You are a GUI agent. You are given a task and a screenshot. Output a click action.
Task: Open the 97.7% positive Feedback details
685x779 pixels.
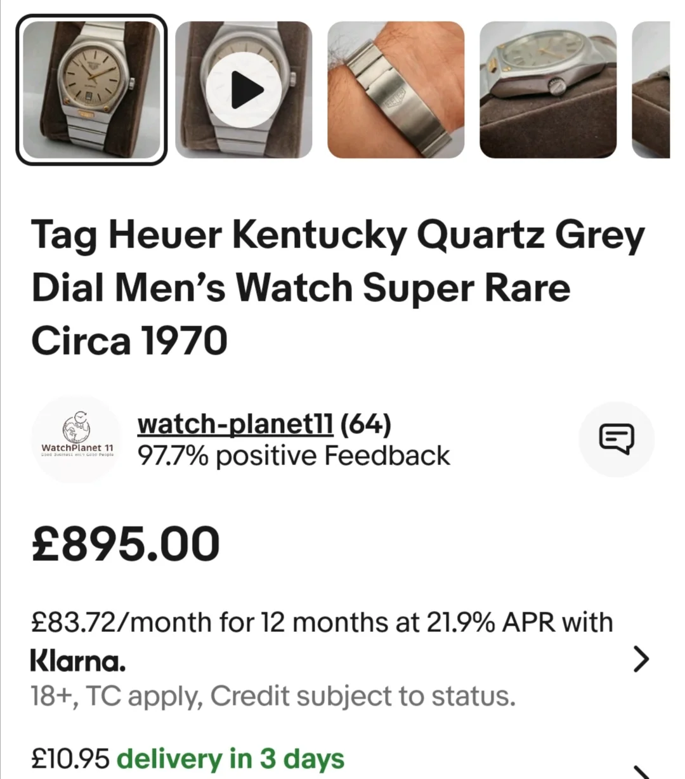294,455
